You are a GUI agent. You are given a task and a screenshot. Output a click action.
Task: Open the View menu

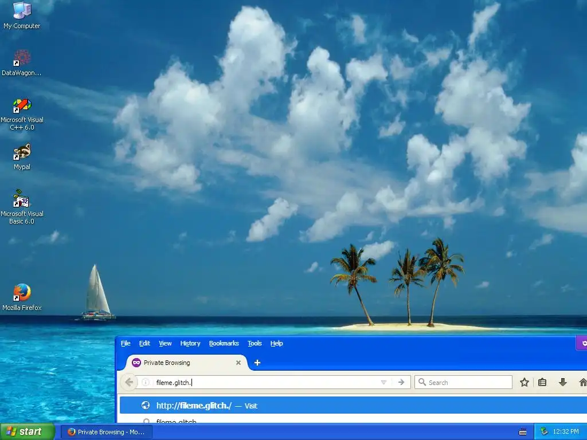click(165, 343)
